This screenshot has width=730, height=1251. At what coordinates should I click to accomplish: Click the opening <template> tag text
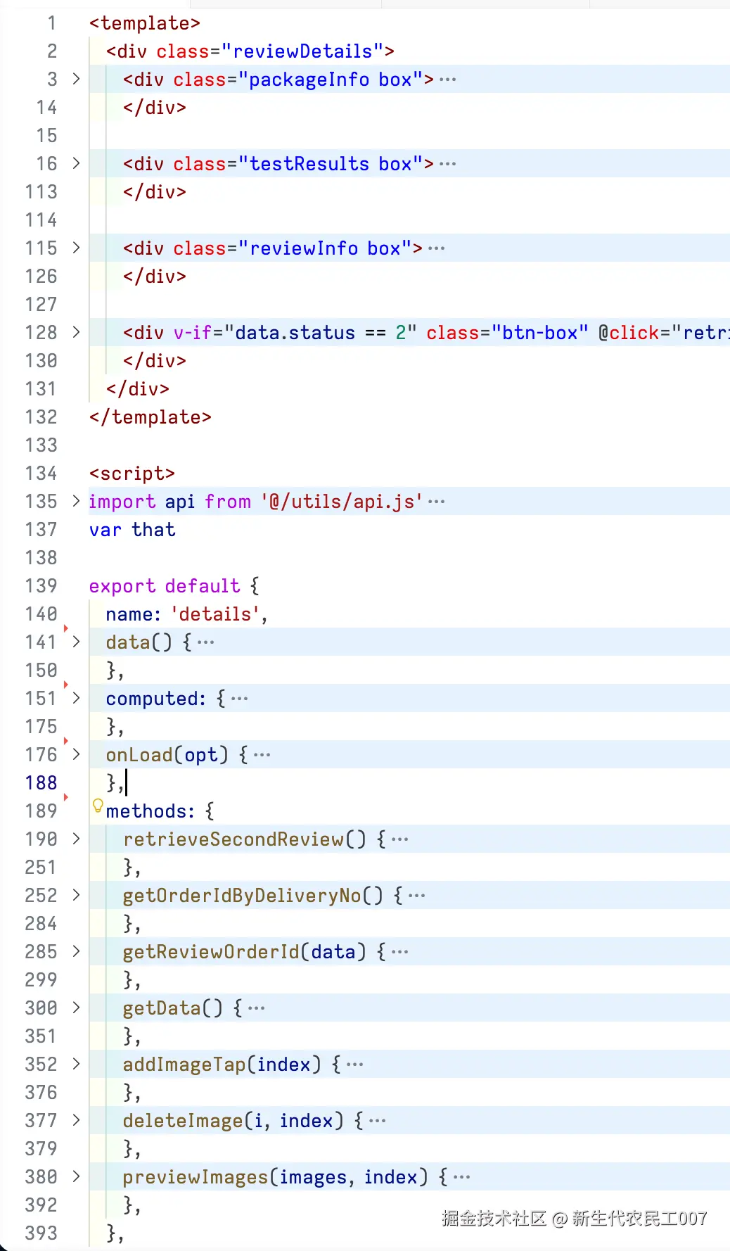tap(145, 23)
